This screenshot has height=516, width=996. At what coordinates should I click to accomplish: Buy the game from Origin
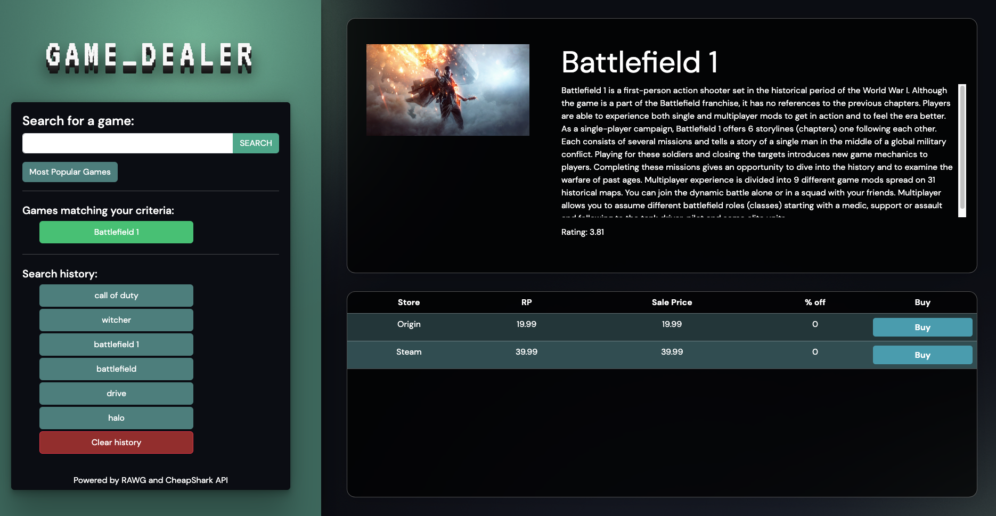click(922, 327)
